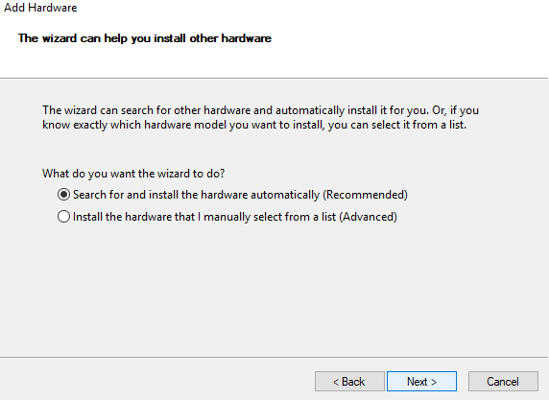Click the "manually select from a list" label text
The width and height of the screenshot is (549, 400).
270,217
